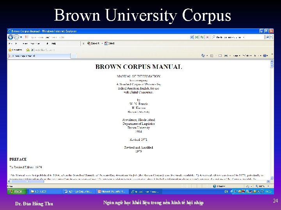Open the Help menu
Viewport: 281px width, 210px height.
pos(53,44)
